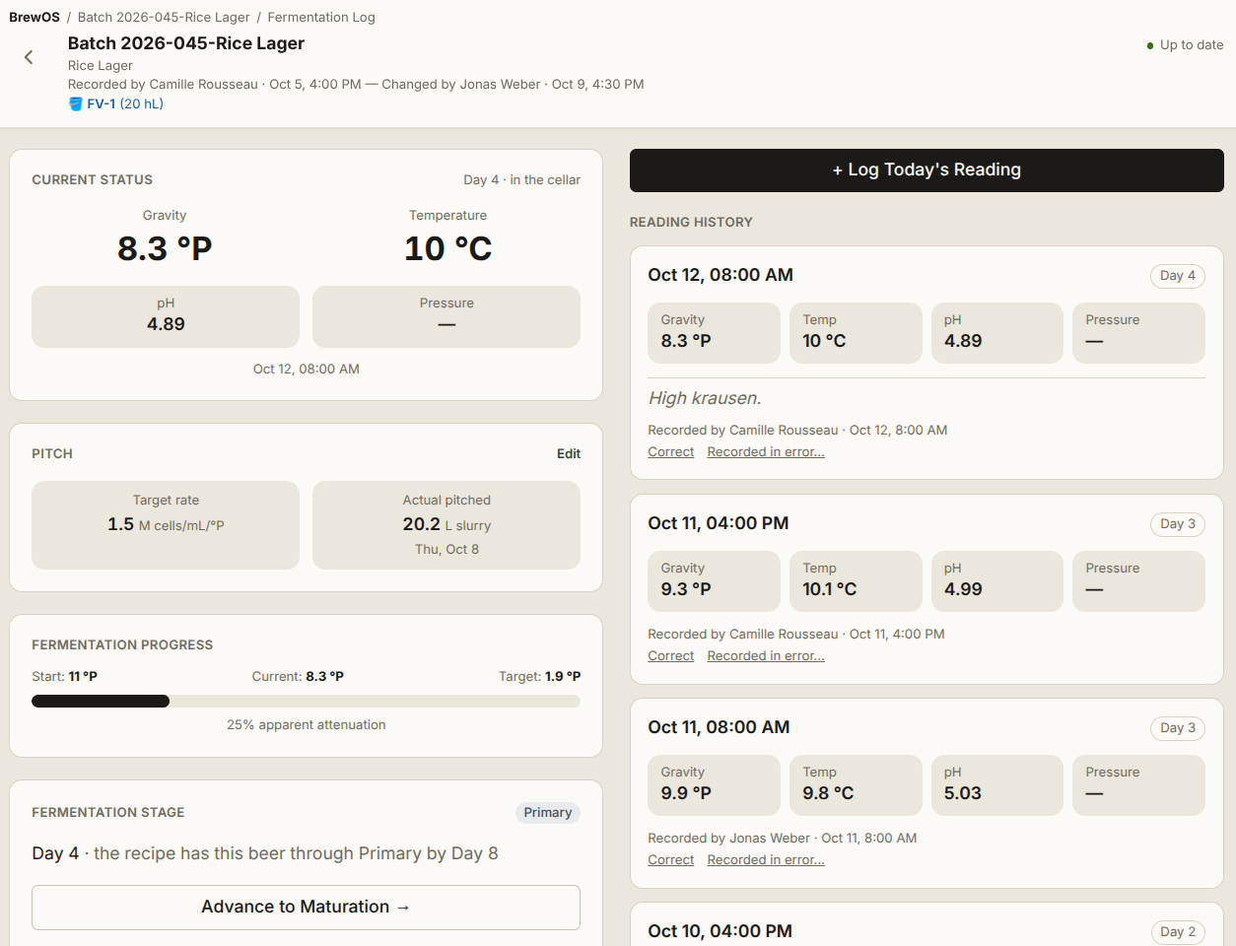Click the Start: 11 °P label

coord(64,676)
